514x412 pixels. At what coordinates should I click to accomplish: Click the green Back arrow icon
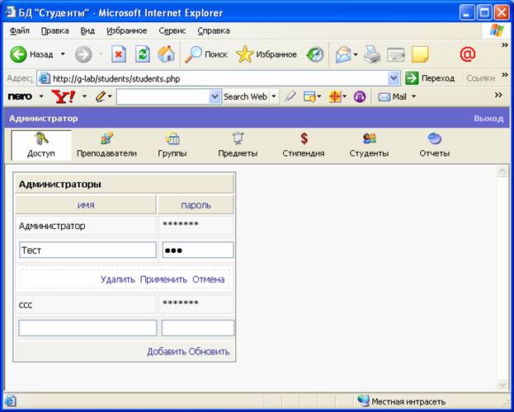click(18, 54)
